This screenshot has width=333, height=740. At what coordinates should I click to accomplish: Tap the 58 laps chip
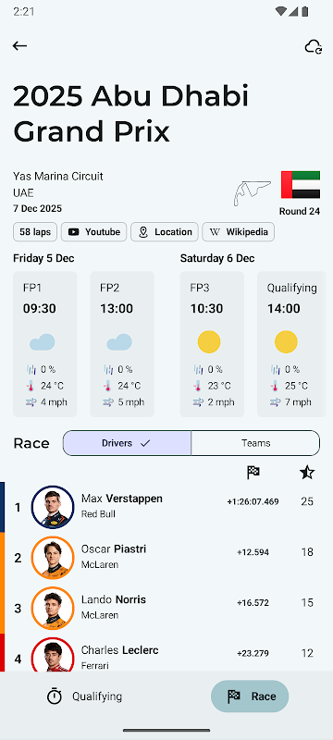click(x=35, y=232)
